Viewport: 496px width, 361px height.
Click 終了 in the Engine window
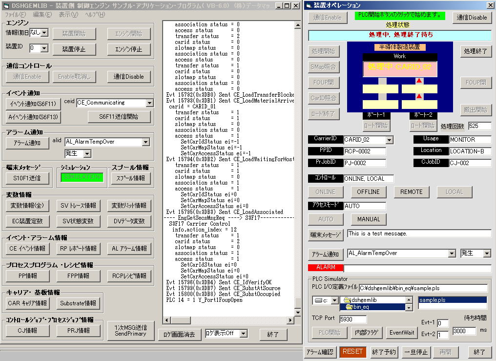click(x=273, y=335)
